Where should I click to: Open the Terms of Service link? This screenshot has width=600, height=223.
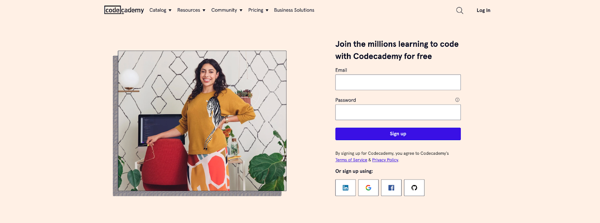coord(351,160)
